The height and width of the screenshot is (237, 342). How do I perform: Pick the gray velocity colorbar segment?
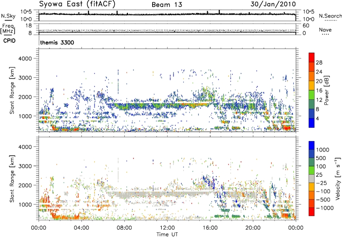click(x=312, y=178)
